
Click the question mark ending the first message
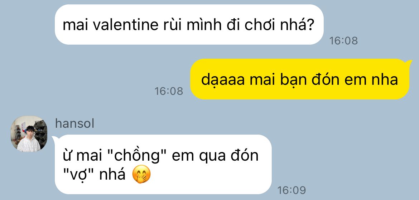pyautogui.click(x=309, y=25)
